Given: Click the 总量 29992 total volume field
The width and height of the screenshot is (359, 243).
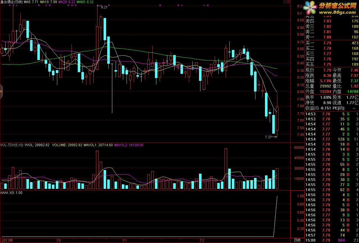Looking at the screenshot, I should click(x=318, y=86).
